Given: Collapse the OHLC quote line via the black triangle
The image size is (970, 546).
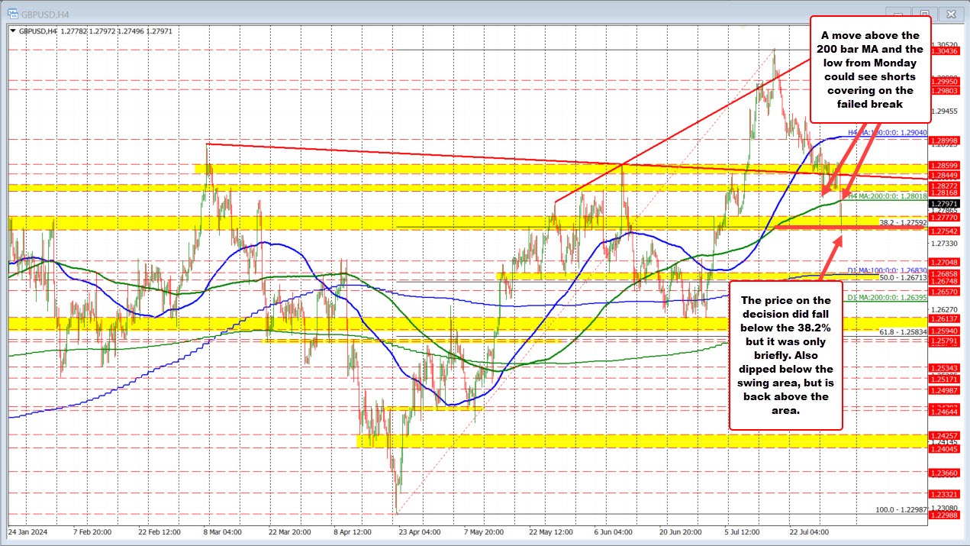Looking at the screenshot, I should pos(14,31).
